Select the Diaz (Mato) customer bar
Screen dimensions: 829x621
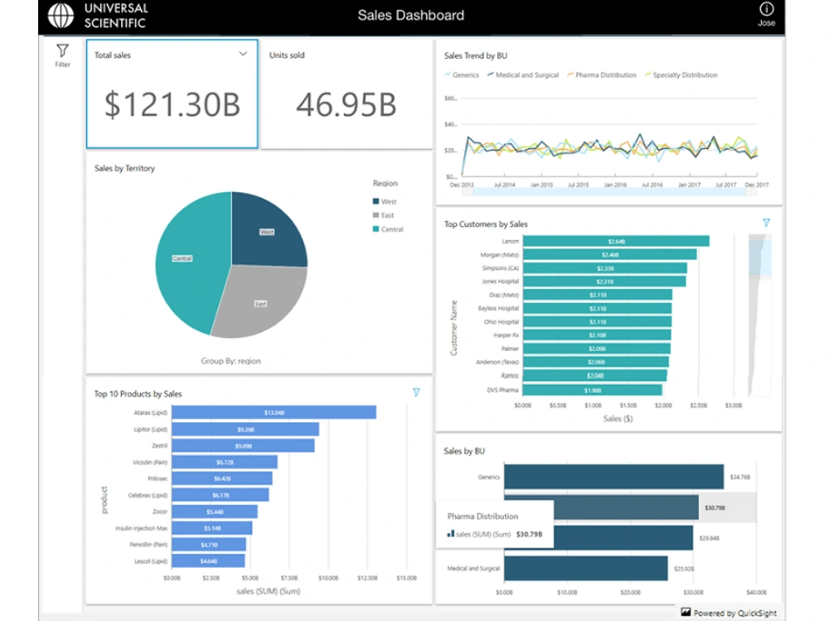coord(598,295)
